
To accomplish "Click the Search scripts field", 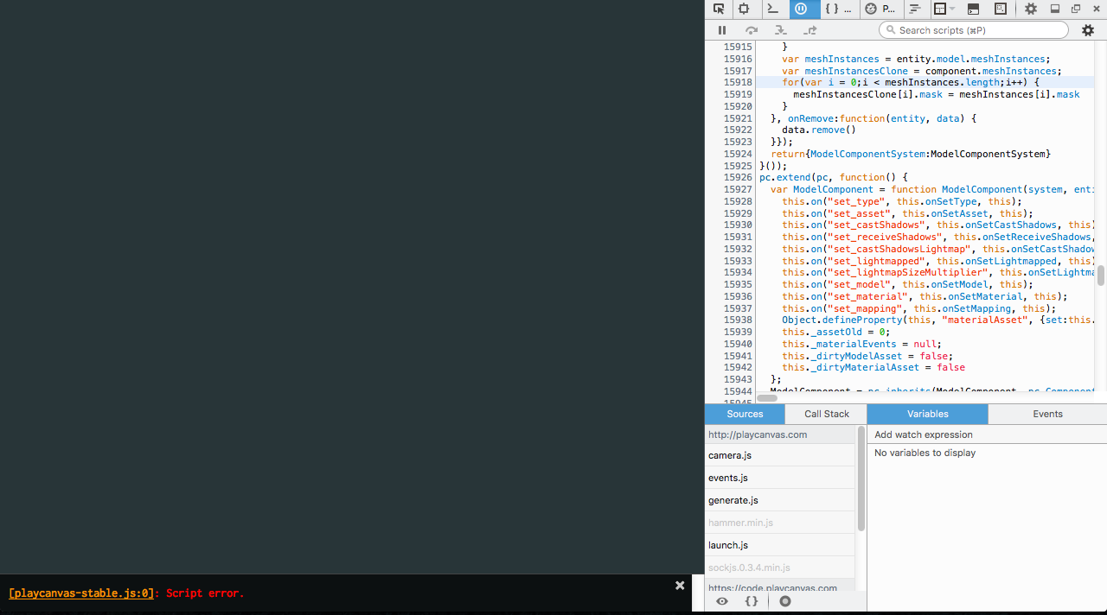I will pos(974,30).
